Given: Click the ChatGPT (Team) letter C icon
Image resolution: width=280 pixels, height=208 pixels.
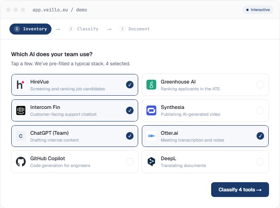Looking at the screenshot, I should click(21, 136).
